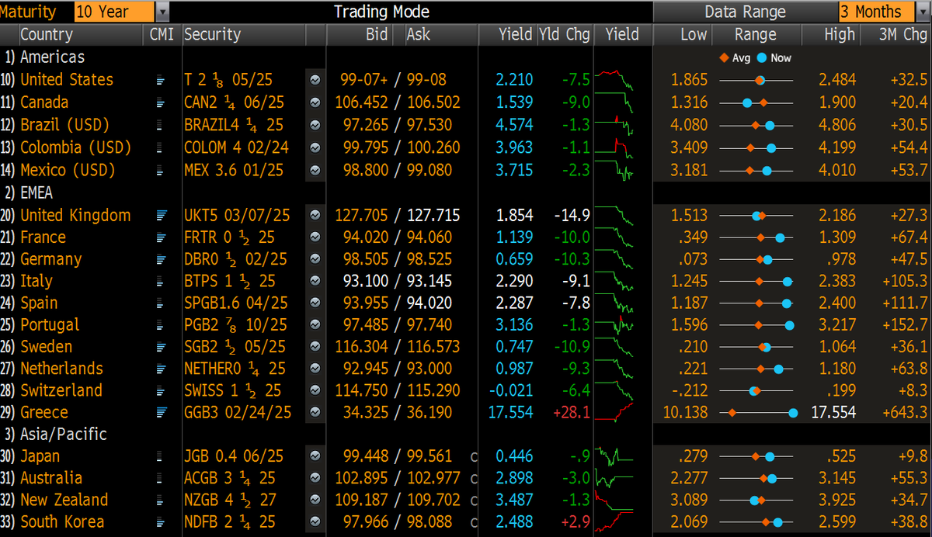Image resolution: width=932 pixels, height=537 pixels.
Task: Open the United States country link
Action: 67,79
